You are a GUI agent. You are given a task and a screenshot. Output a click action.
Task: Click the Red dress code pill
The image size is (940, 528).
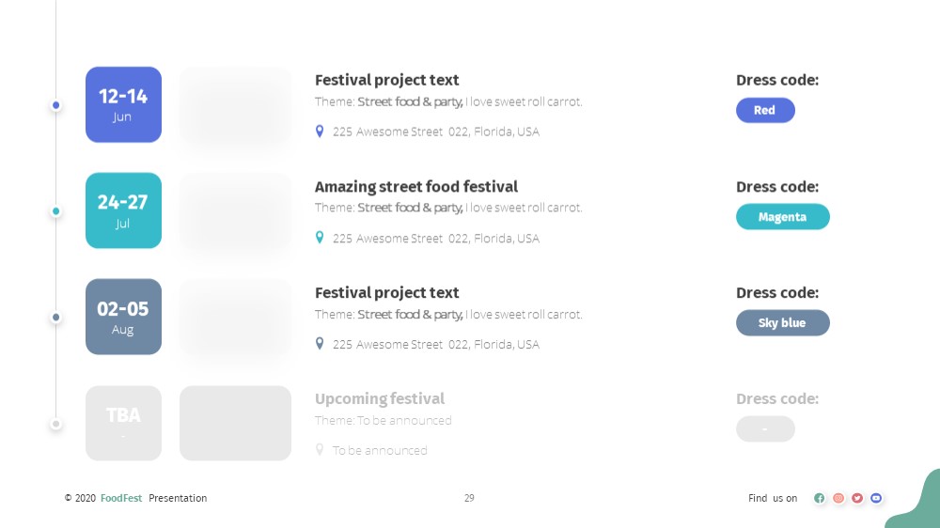tap(765, 110)
